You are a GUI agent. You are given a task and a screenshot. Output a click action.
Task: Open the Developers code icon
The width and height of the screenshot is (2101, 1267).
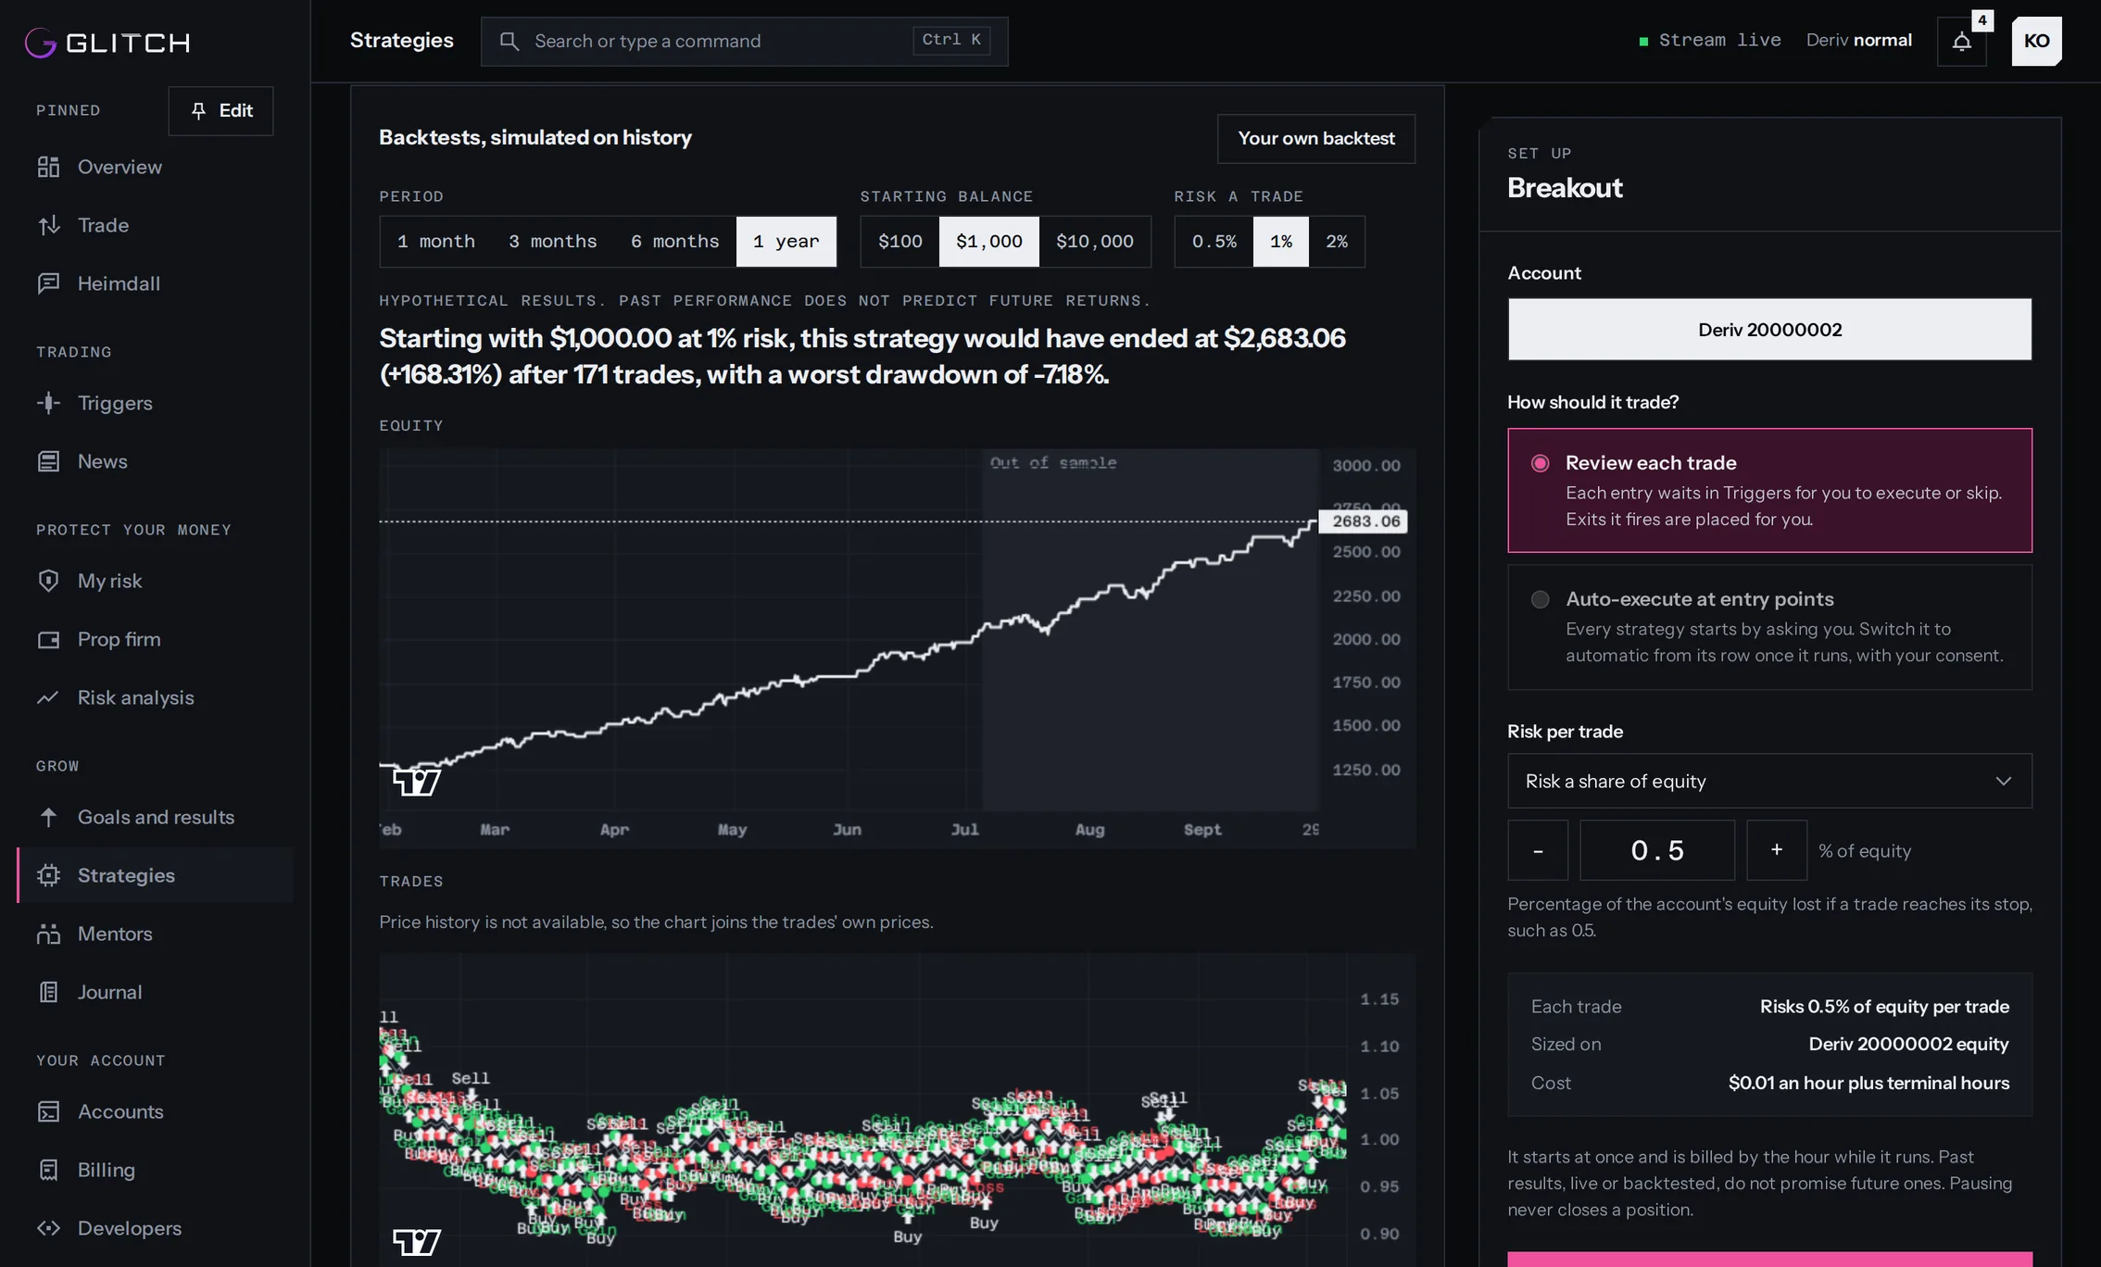pyautogui.click(x=48, y=1228)
